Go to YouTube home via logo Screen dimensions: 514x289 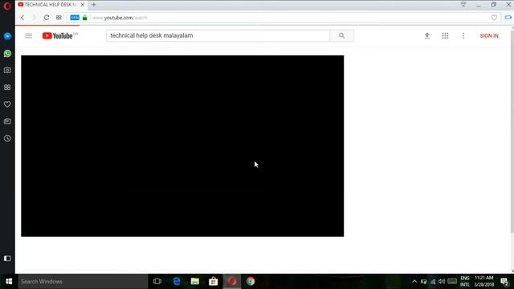tap(58, 35)
